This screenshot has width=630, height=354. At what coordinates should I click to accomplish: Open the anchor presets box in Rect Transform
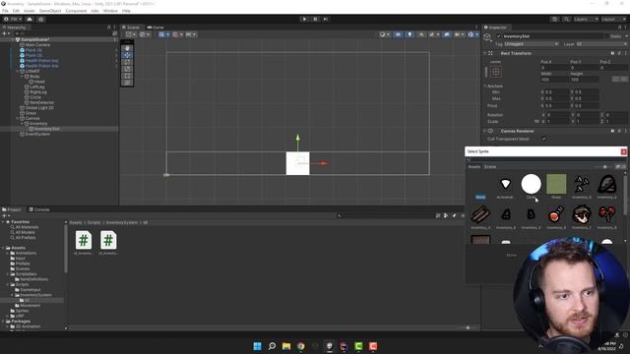click(496, 72)
